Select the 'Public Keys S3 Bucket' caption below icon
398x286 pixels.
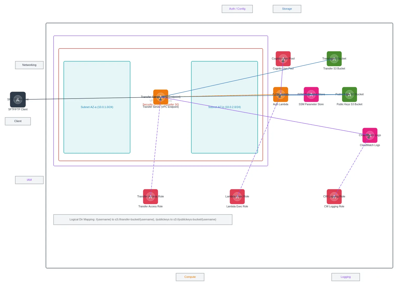pyautogui.click(x=350, y=104)
